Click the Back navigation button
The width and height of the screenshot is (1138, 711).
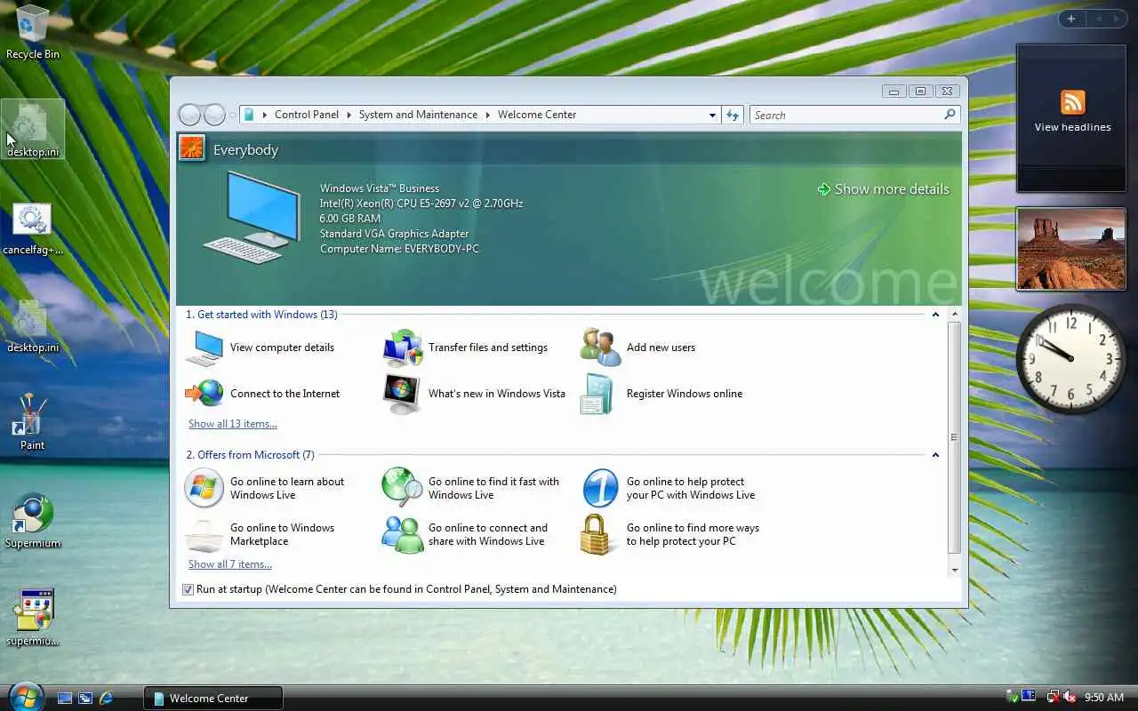click(x=190, y=115)
